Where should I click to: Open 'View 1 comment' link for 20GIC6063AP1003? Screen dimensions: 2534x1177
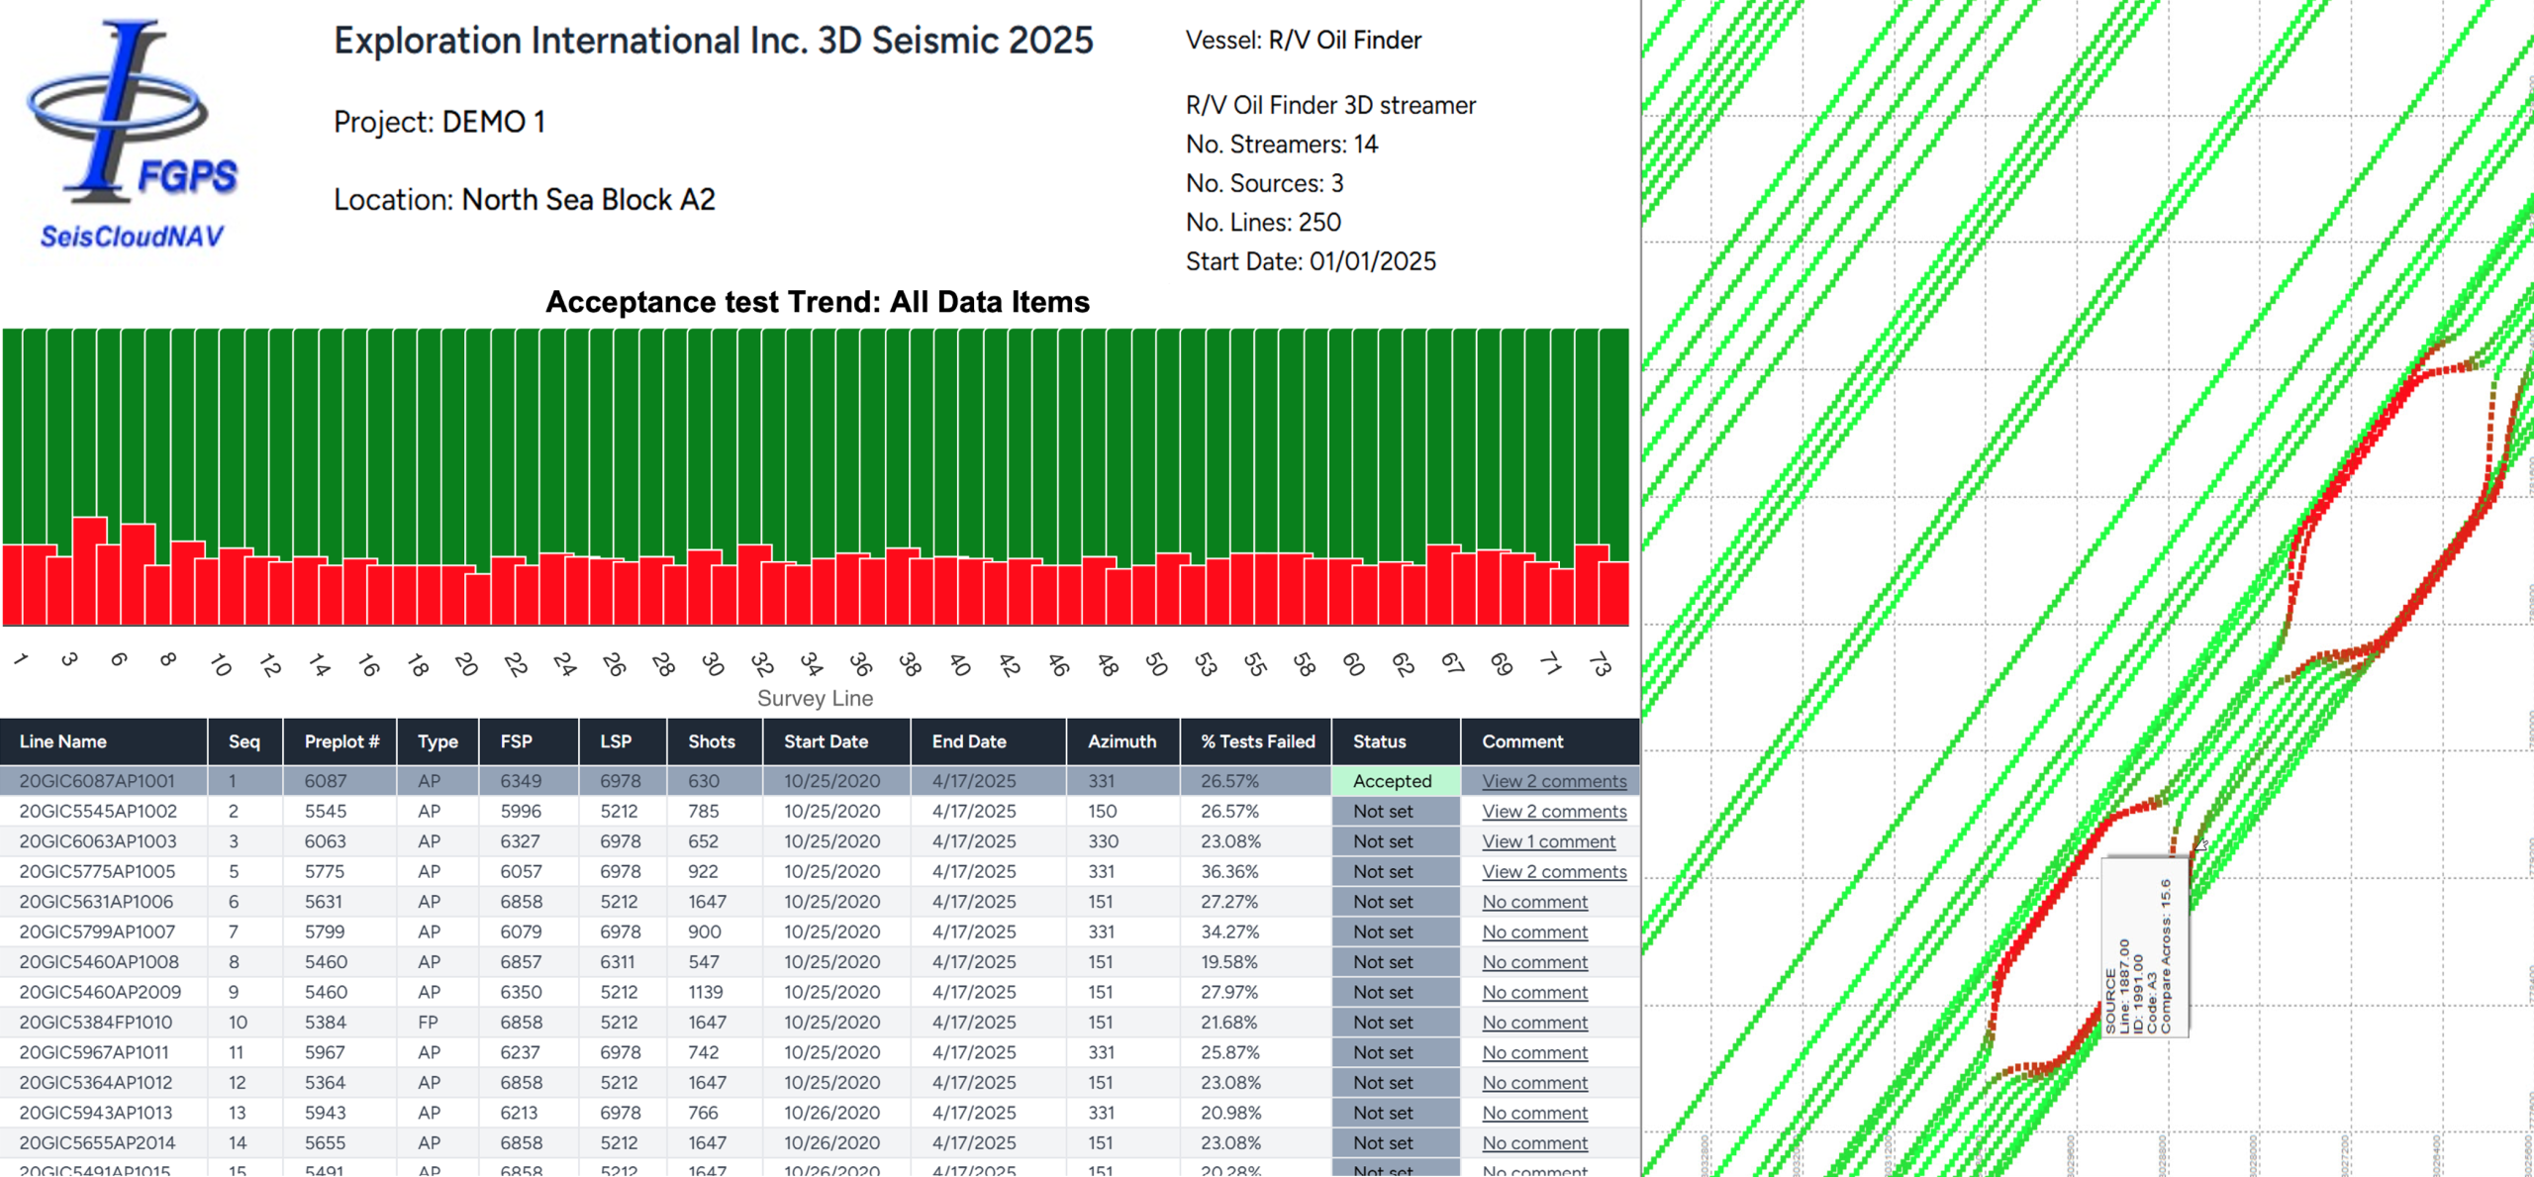pyautogui.click(x=1547, y=841)
